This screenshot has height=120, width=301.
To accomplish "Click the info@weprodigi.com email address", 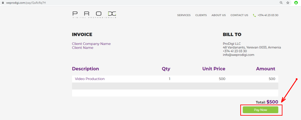I will 238,55.
